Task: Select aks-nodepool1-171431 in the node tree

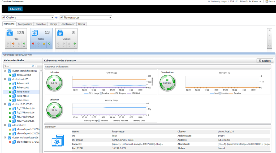Action: pyautogui.click(x=28, y=142)
